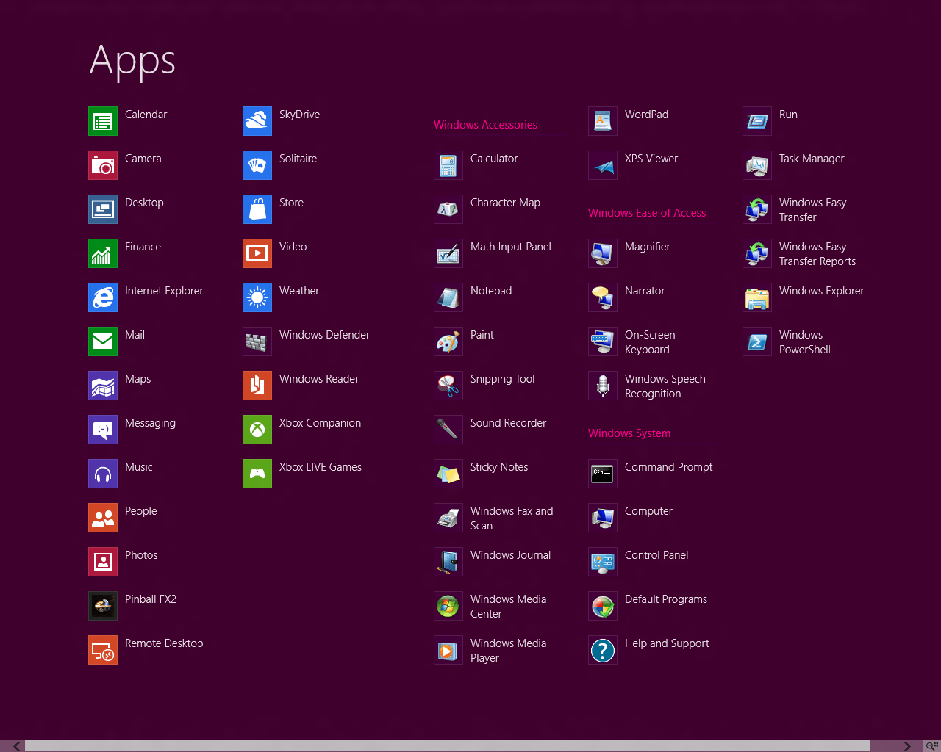
Task: Select the Windows Ease of Access header
Action: pos(646,213)
